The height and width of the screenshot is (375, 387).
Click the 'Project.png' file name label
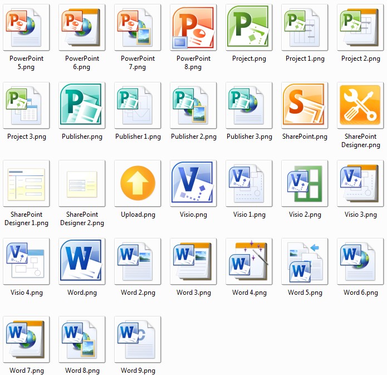[x=249, y=59]
